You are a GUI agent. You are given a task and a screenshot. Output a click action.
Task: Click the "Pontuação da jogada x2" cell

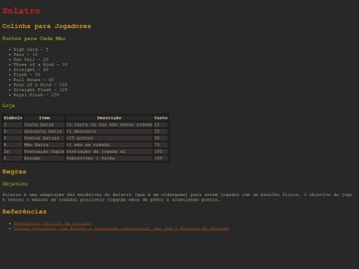coord(109,151)
